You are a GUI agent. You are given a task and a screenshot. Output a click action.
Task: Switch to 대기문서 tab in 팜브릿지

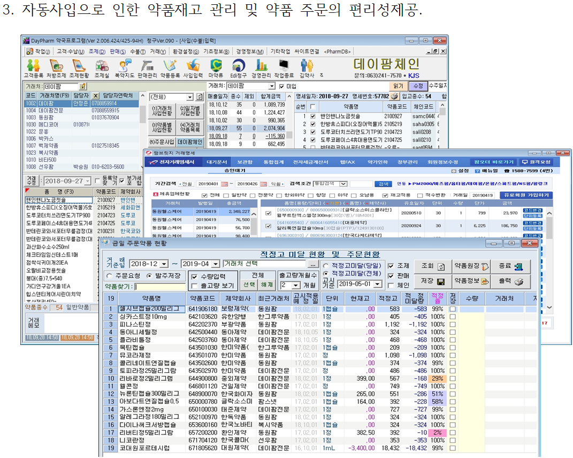click(217, 162)
